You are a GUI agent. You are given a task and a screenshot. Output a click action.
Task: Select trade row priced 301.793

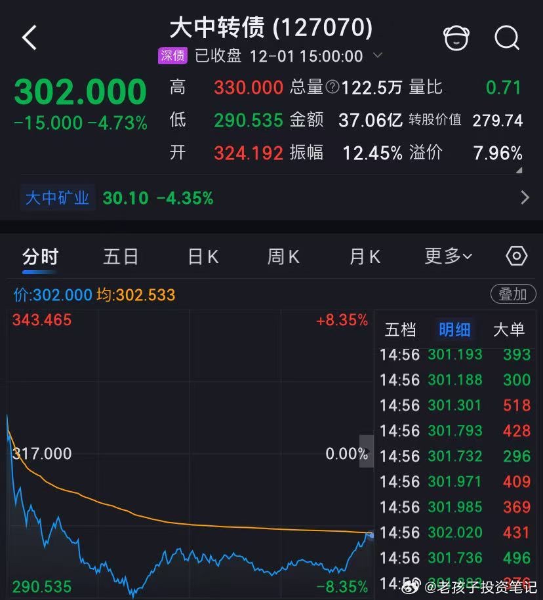(x=455, y=431)
